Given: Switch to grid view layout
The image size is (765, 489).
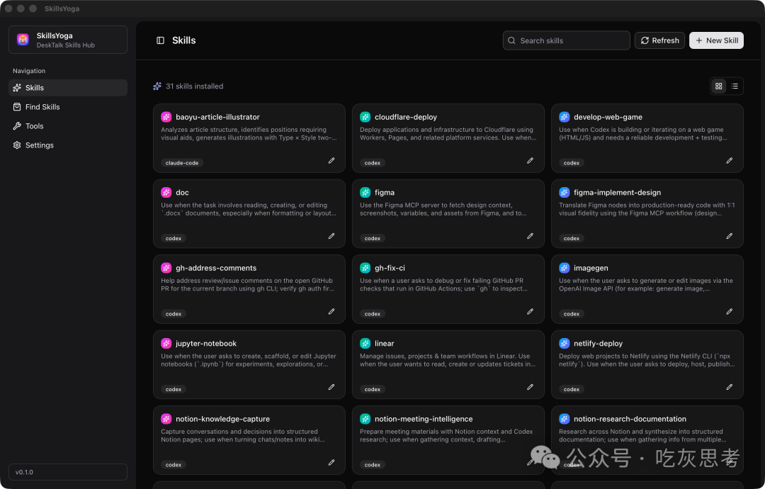Looking at the screenshot, I should point(719,86).
